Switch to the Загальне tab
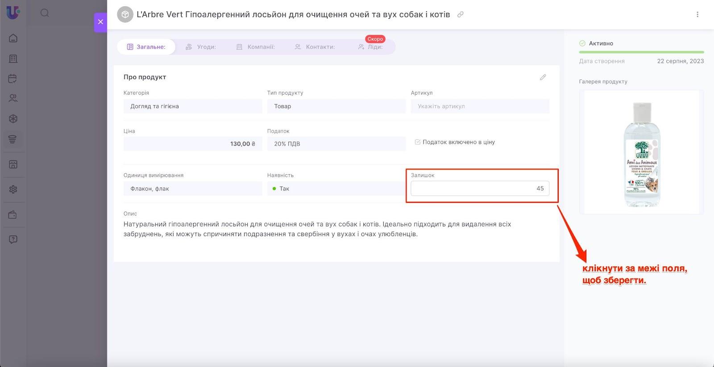 tap(146, 47)
